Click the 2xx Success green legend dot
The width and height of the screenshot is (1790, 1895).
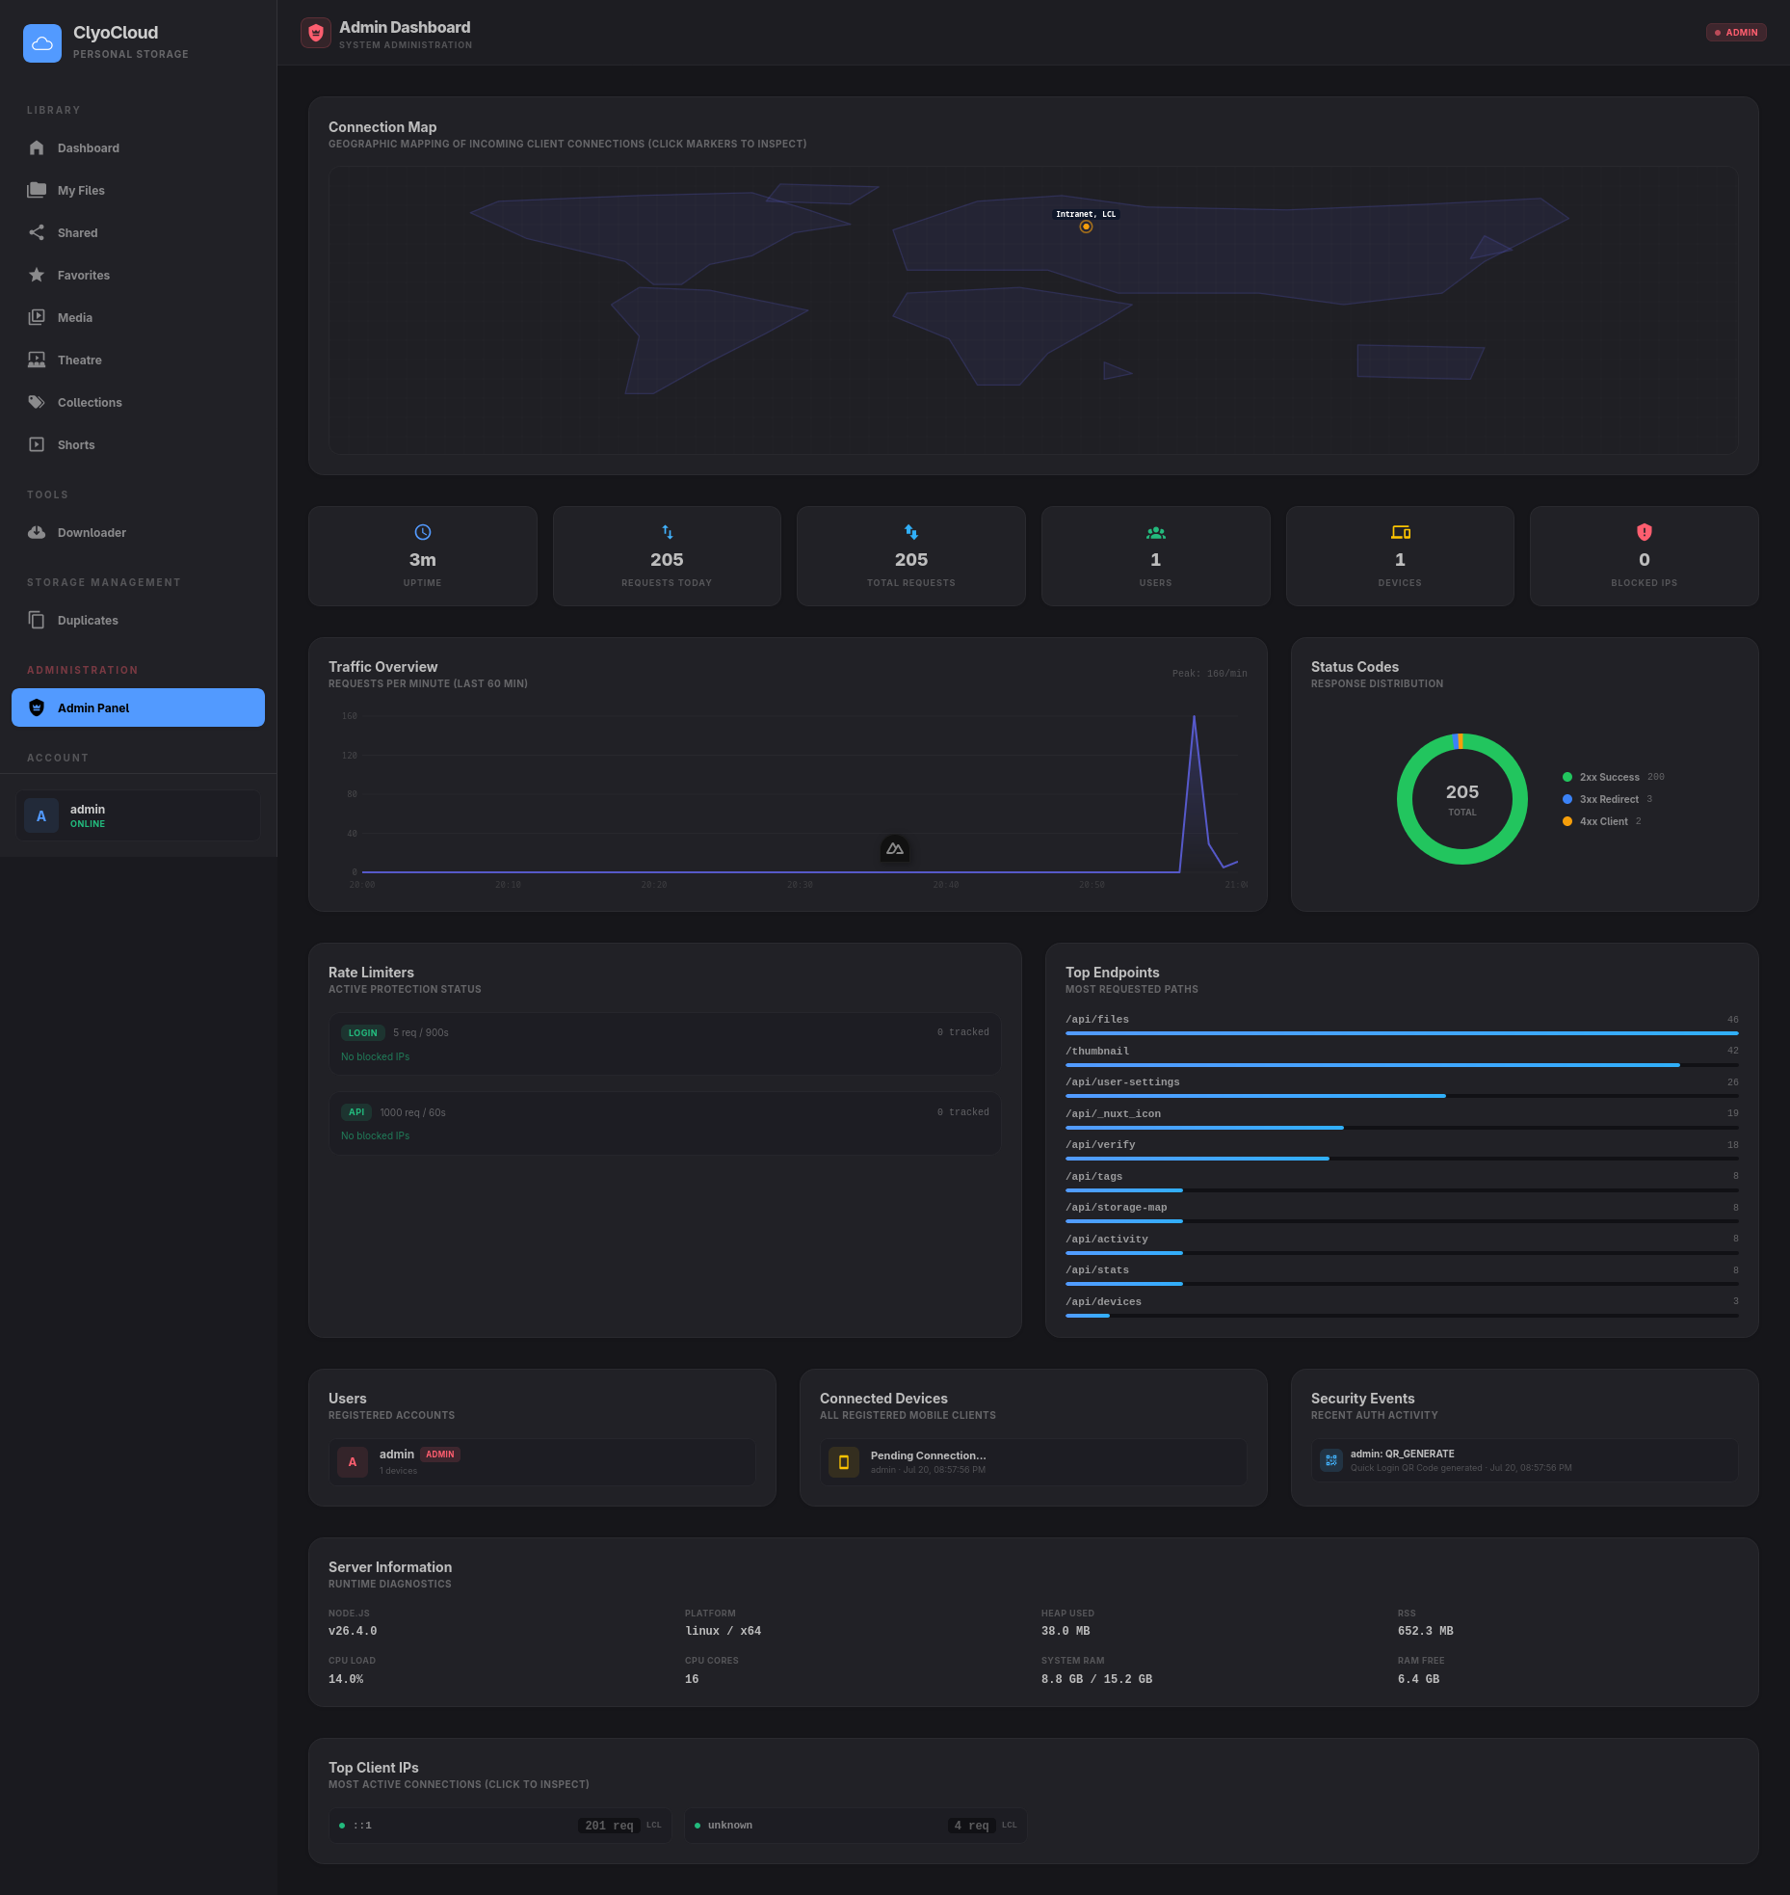coord(1567,777)
